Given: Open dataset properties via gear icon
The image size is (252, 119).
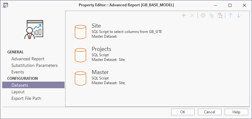Looking at the screenshot, I should (x=203, y=15).
